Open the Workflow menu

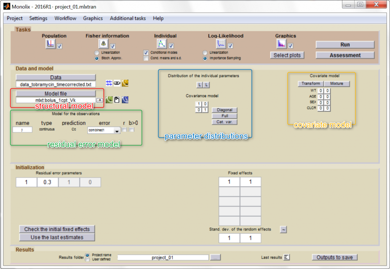tap(65, 18)
